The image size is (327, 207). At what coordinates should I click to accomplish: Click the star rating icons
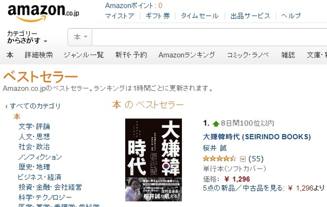pyautogui.click(x=220, y=159)
